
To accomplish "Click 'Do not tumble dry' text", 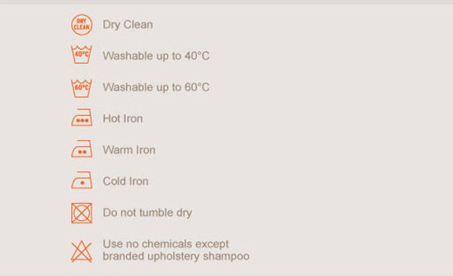I will 147,213.
